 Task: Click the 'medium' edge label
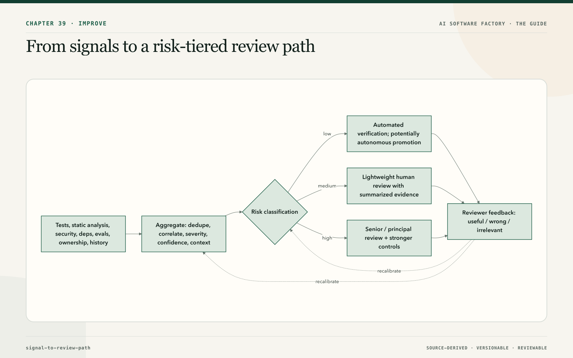click(x=327, y=186)
